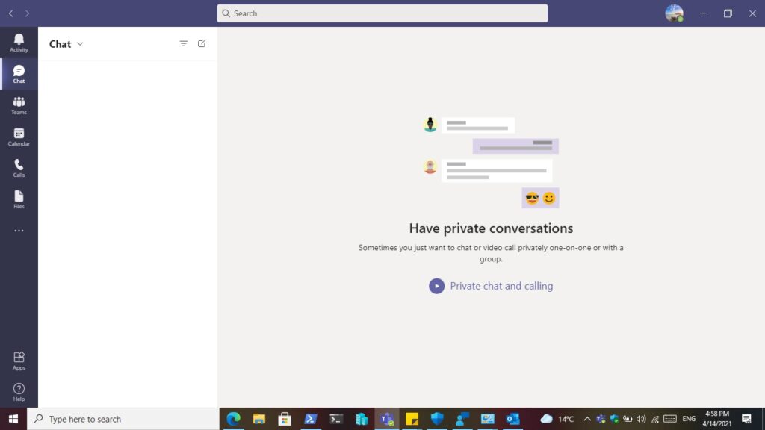Show more apps via ellipsis
765x430 pixels.
pos(19,231)
